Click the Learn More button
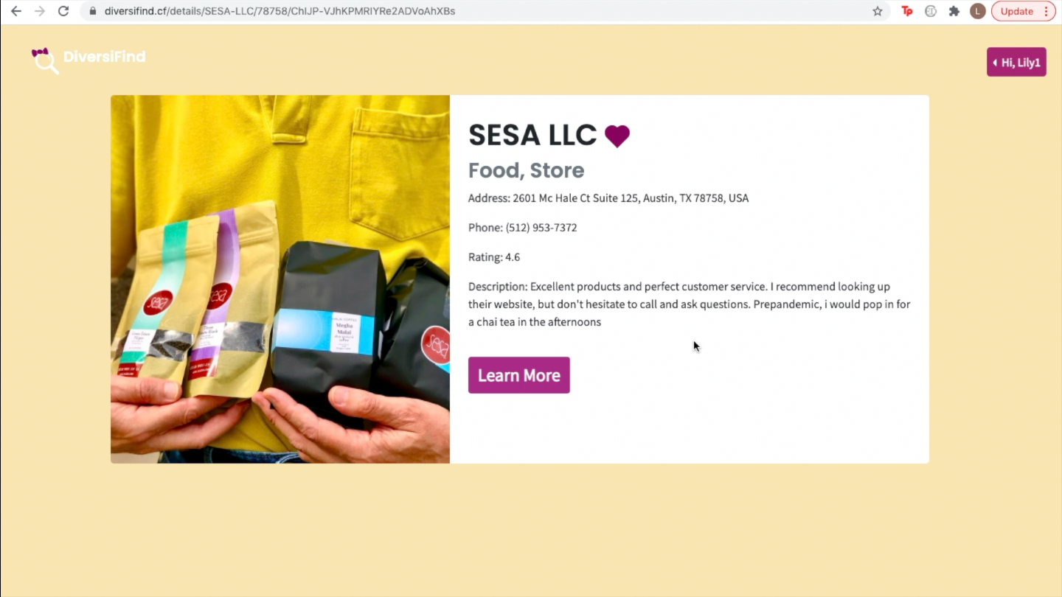1062x597 pixels. 519,375
